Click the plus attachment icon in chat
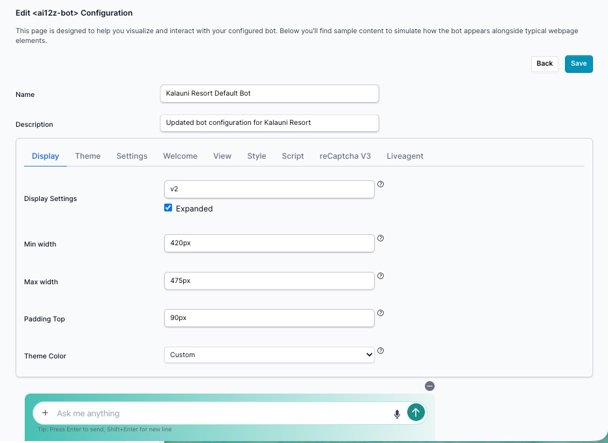Viewport: 608px width, 443px height. (x=45, y=413)
